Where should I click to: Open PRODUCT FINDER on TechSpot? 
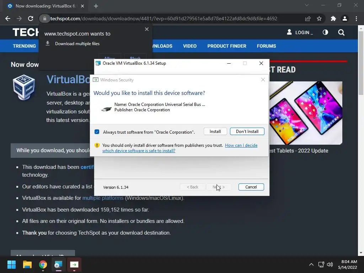click(x=227, y=46)
